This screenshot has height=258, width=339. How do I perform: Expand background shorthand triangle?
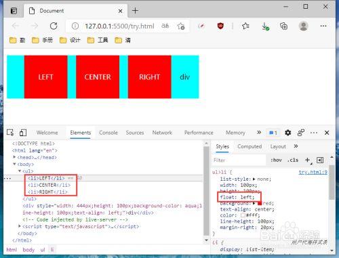(254, 203)
